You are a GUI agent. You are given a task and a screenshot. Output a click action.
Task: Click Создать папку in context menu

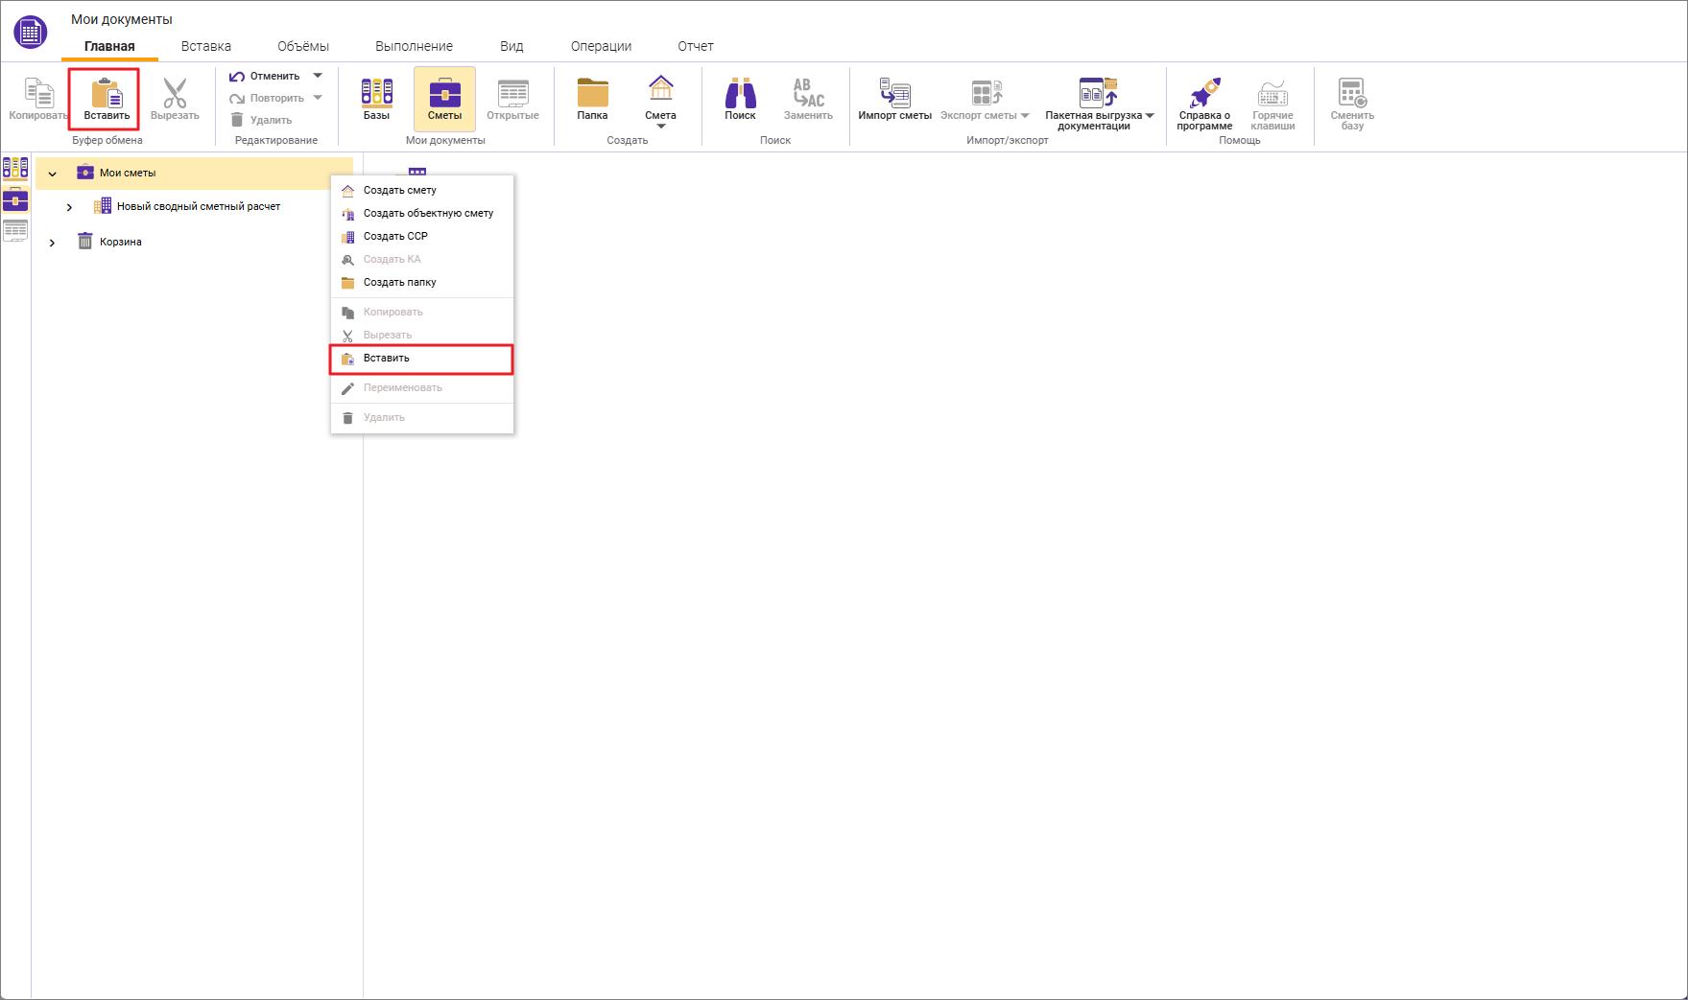pos(399,283)
